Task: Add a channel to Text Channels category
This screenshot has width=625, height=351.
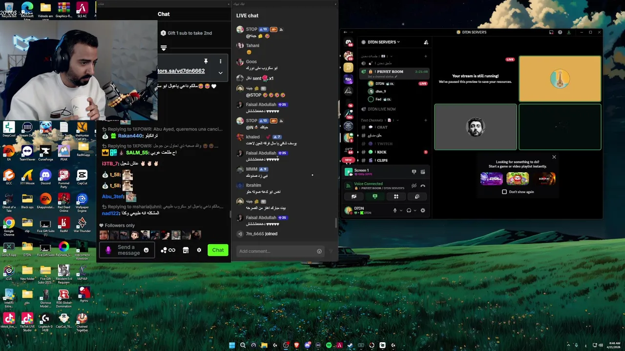Action: [x=426, y=120]
